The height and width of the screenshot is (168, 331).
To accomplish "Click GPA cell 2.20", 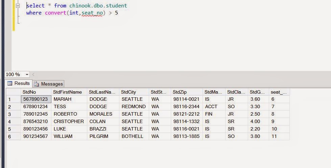I will (x=258, y=129).
